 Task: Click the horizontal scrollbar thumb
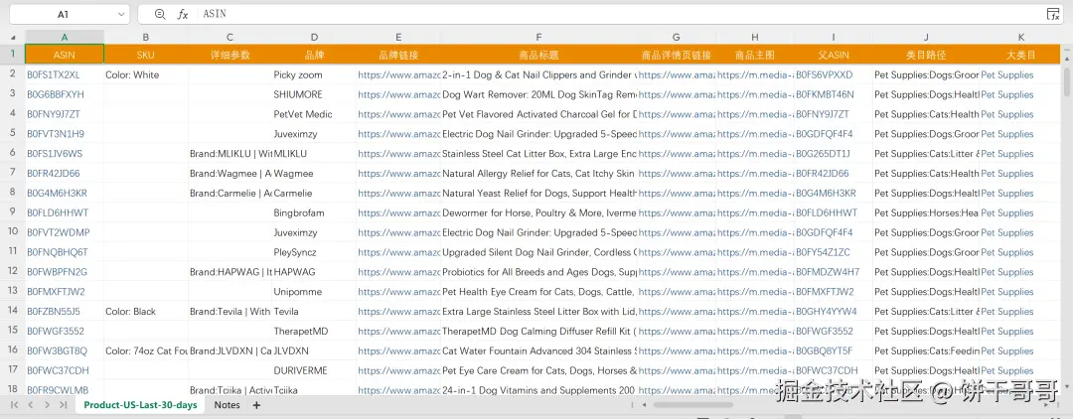pos(692,405)
